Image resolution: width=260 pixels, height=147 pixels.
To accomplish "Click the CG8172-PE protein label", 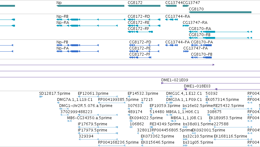I will (140, 48).
